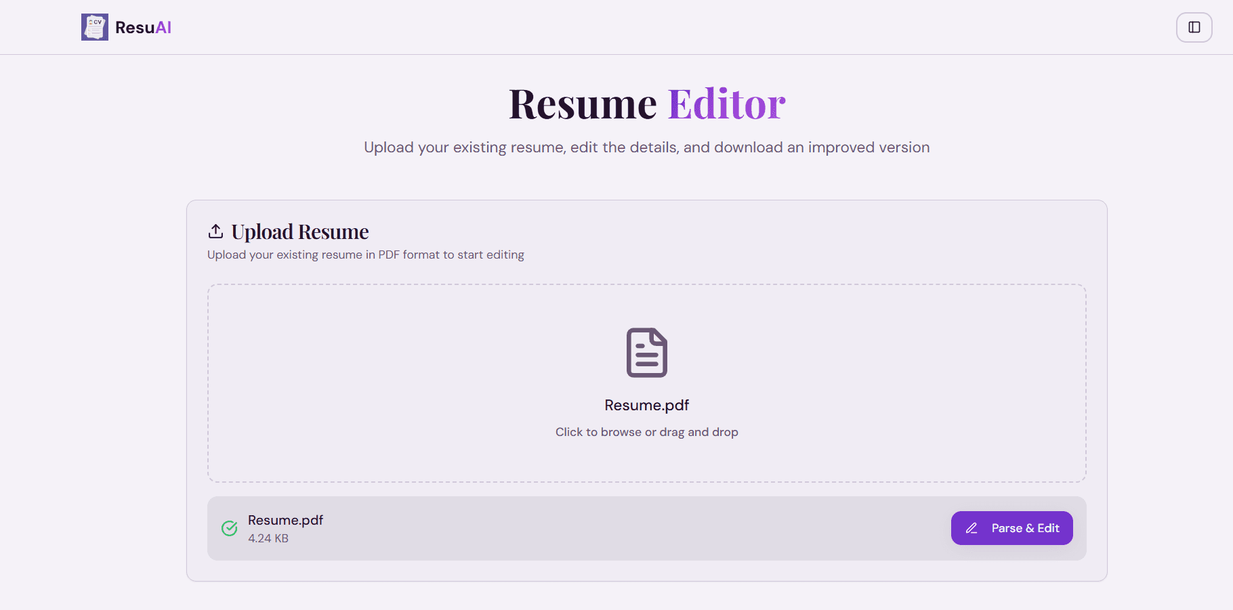Click the subtitle below the page title
Screen dimensions: 1233x610
[646, 147]
